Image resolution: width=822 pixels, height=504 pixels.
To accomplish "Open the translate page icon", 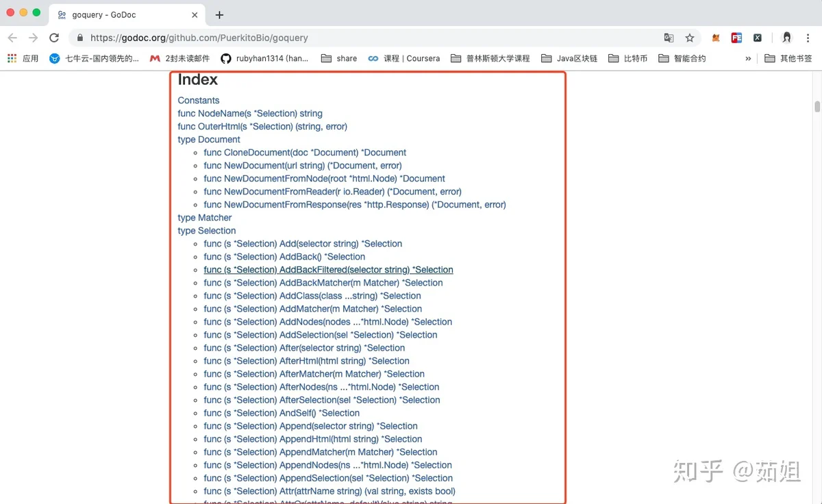I will click(669, 38).
